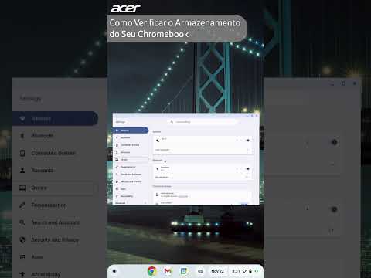371x278 pixels.
Task: Open Chrome browser from the shelf
Action: [152, 271]
